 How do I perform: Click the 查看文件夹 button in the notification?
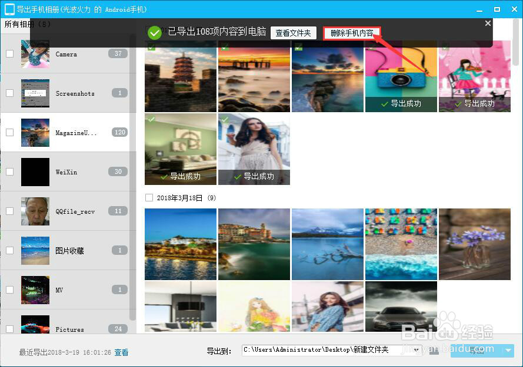point(294,33)
